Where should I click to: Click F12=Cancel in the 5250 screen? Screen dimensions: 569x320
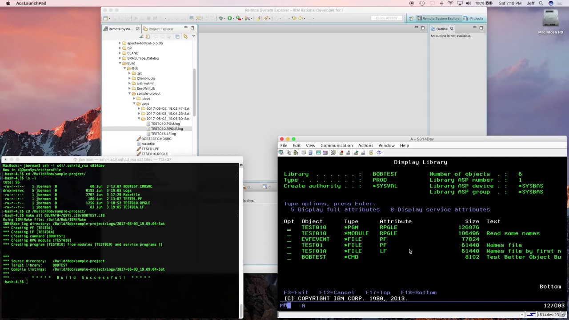[337, 292]
